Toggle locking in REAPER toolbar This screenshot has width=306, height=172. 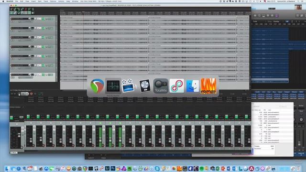point(33,13)
